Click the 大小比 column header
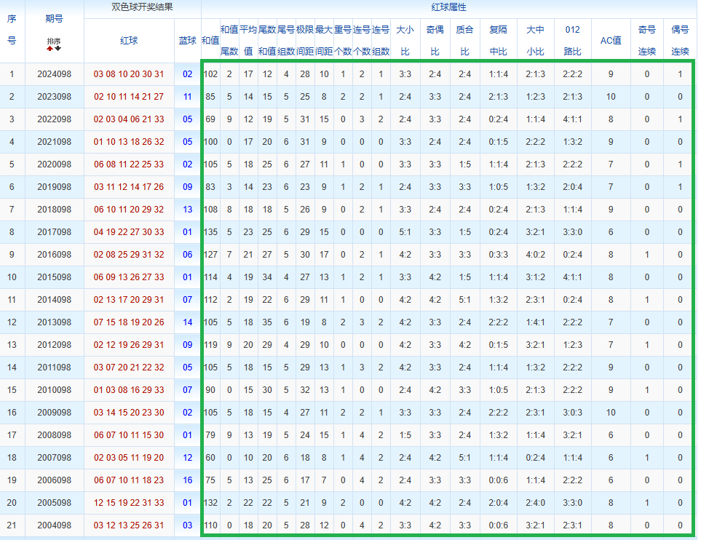701x540 pixels. click(405, 41)
